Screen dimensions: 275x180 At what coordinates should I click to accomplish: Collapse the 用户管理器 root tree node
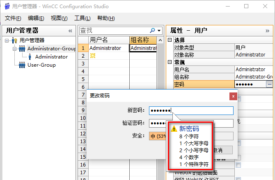7,40
